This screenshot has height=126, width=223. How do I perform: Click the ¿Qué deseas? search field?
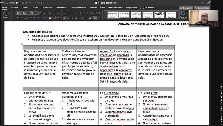147,8
